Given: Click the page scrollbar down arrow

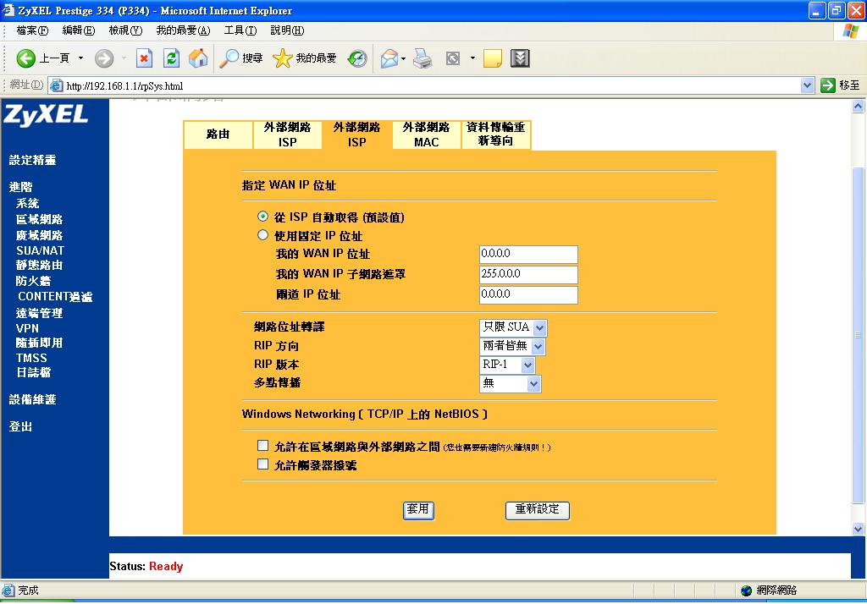Looking at the screenshot, I should coord(859,529).
